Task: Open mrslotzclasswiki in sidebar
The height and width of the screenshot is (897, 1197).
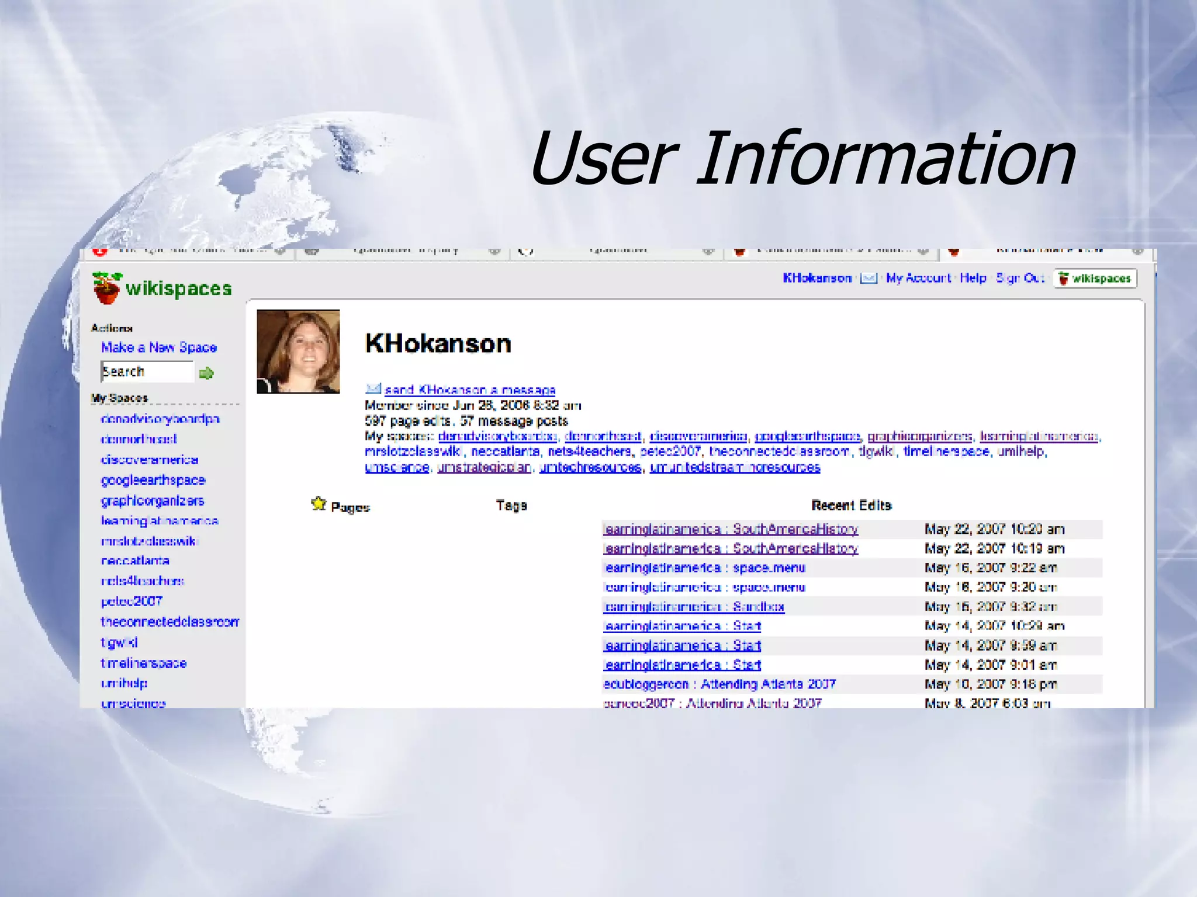Action: click(150, 541)
